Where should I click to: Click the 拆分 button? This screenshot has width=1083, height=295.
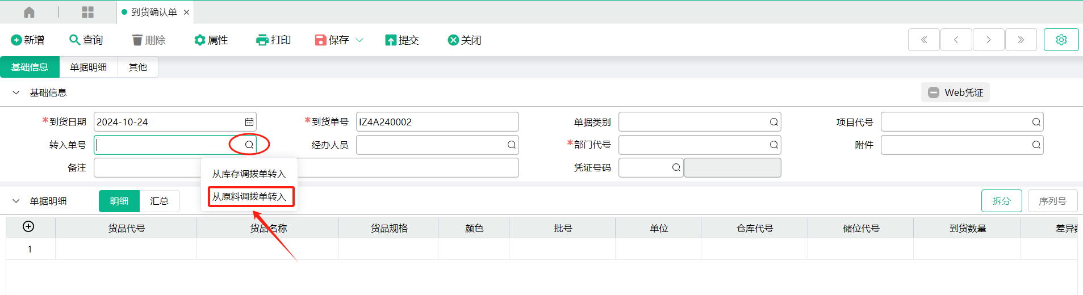tap(1001, 201)
